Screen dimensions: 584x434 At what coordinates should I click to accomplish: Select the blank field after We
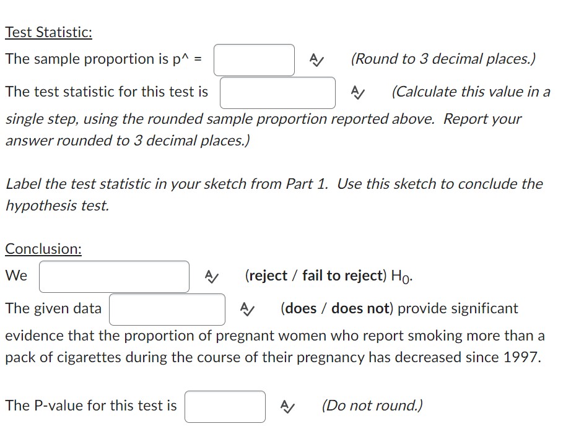(x=114, y=276)
